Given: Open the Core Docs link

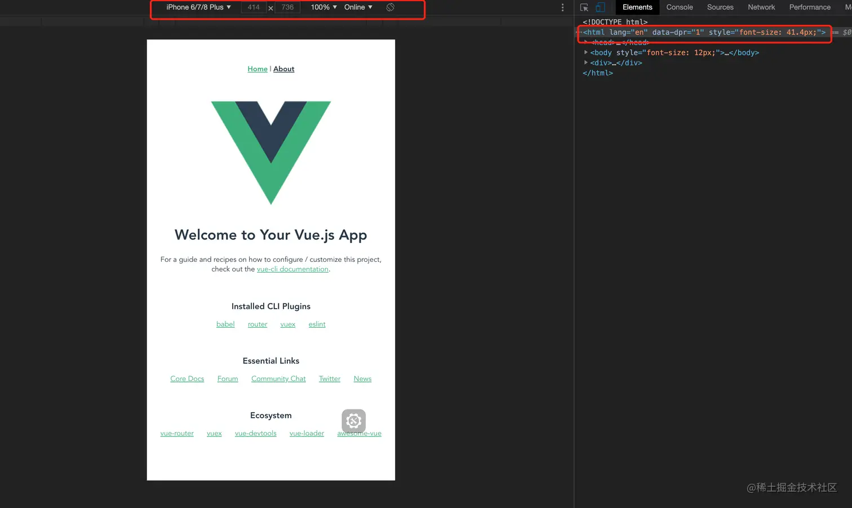Looking at the screenshot, I should (x=187, y=379).
